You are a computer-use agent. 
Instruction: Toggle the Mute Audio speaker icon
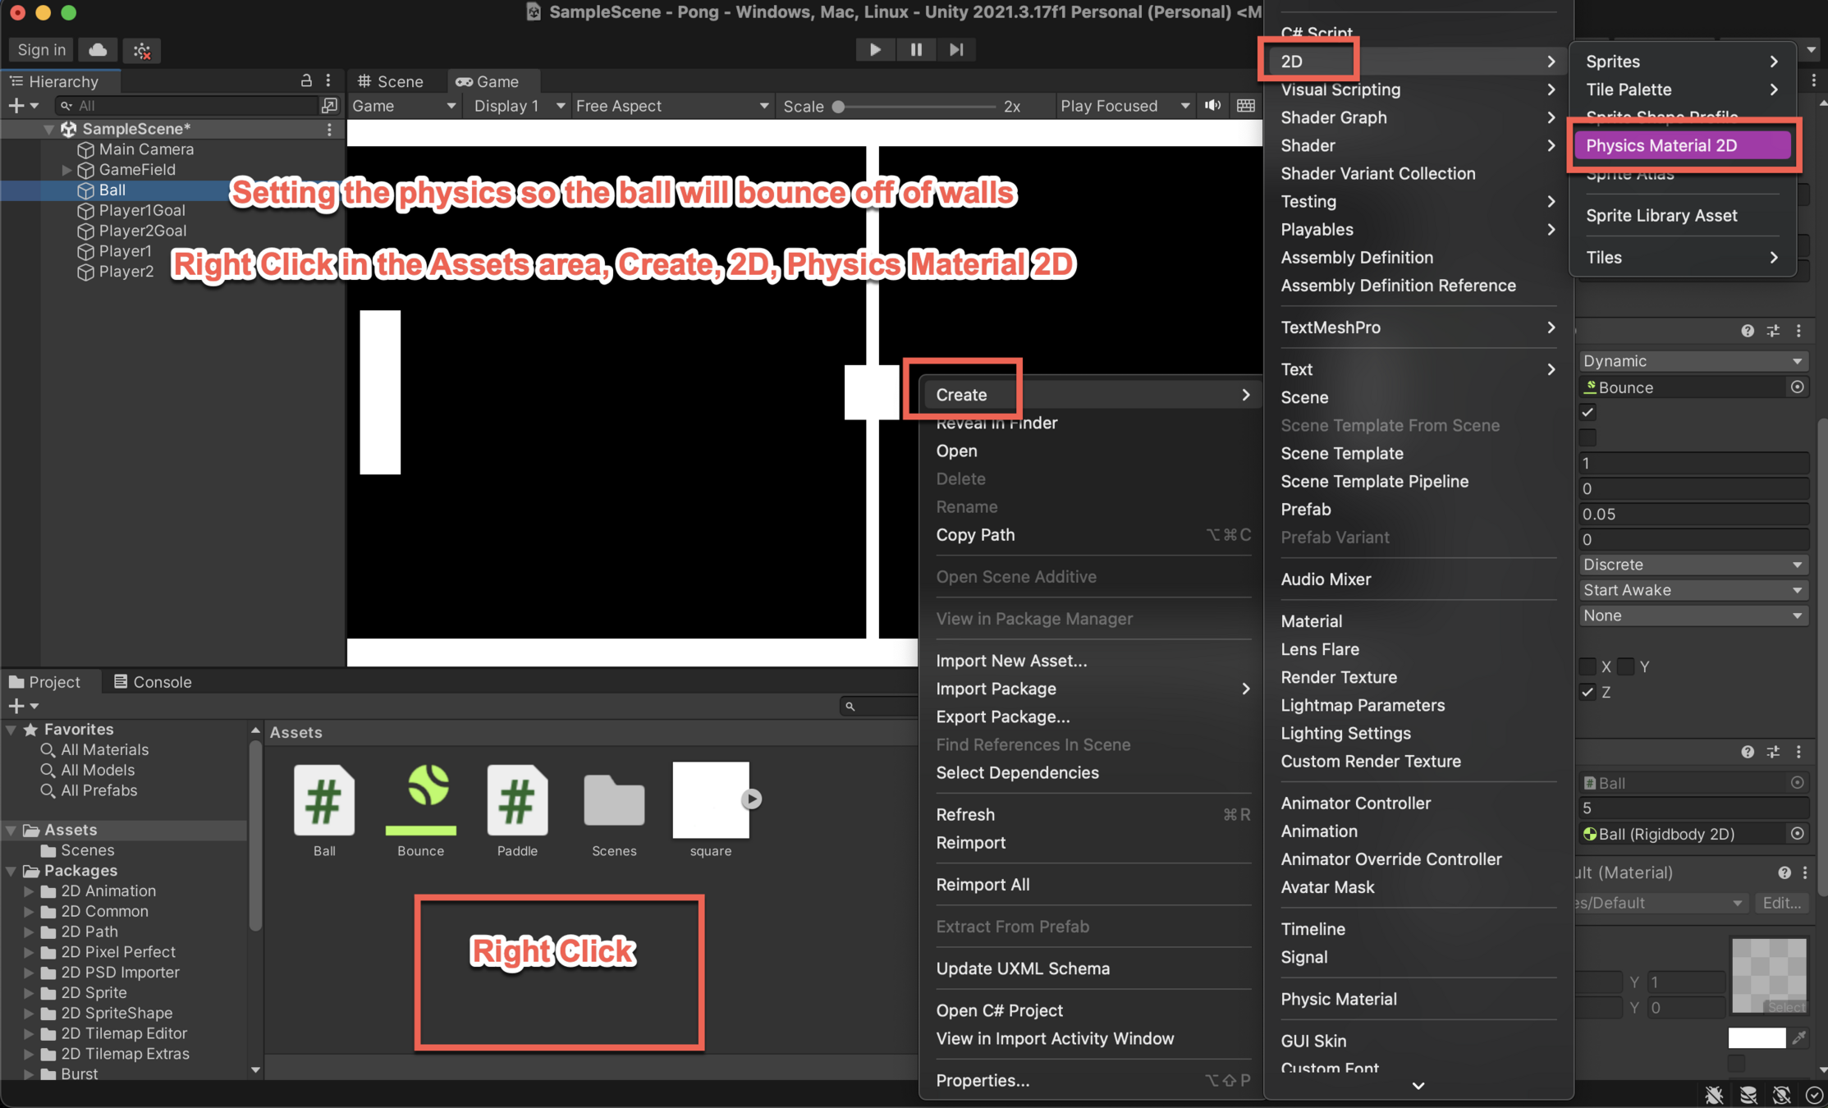pyautogui.click(x=1212, y=106)
